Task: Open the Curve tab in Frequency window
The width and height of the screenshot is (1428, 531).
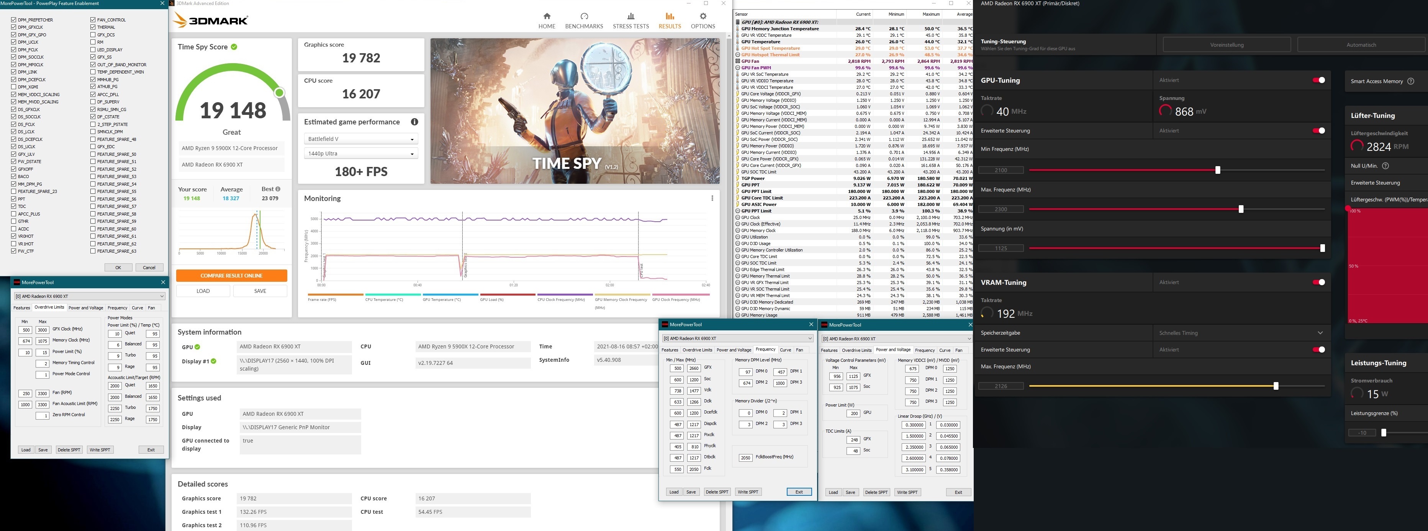Action: tap(785, 350)
